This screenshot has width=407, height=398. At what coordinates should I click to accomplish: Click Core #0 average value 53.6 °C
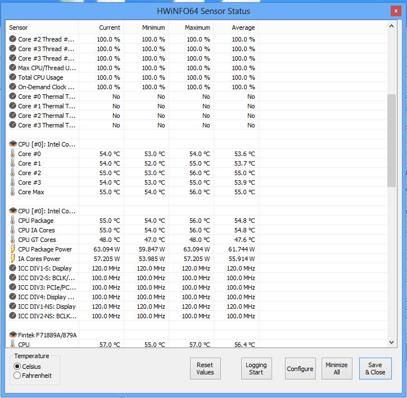245,154
